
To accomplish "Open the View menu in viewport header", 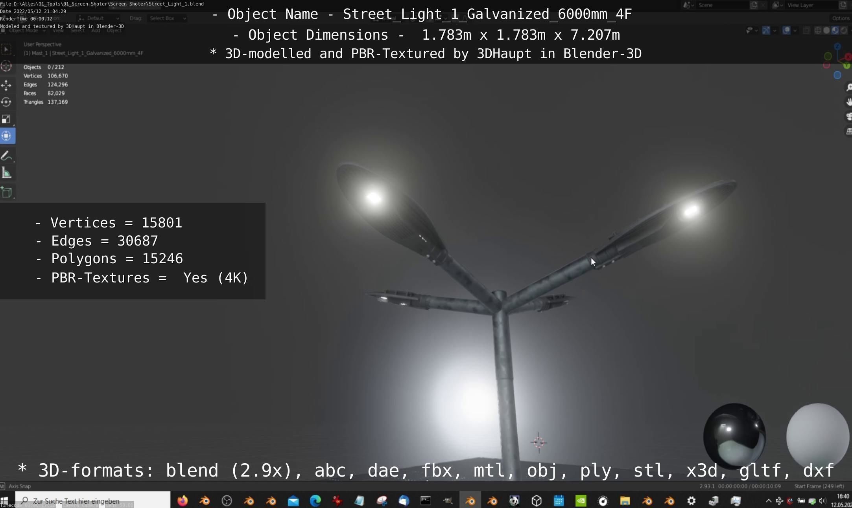I will click(58, 30).
